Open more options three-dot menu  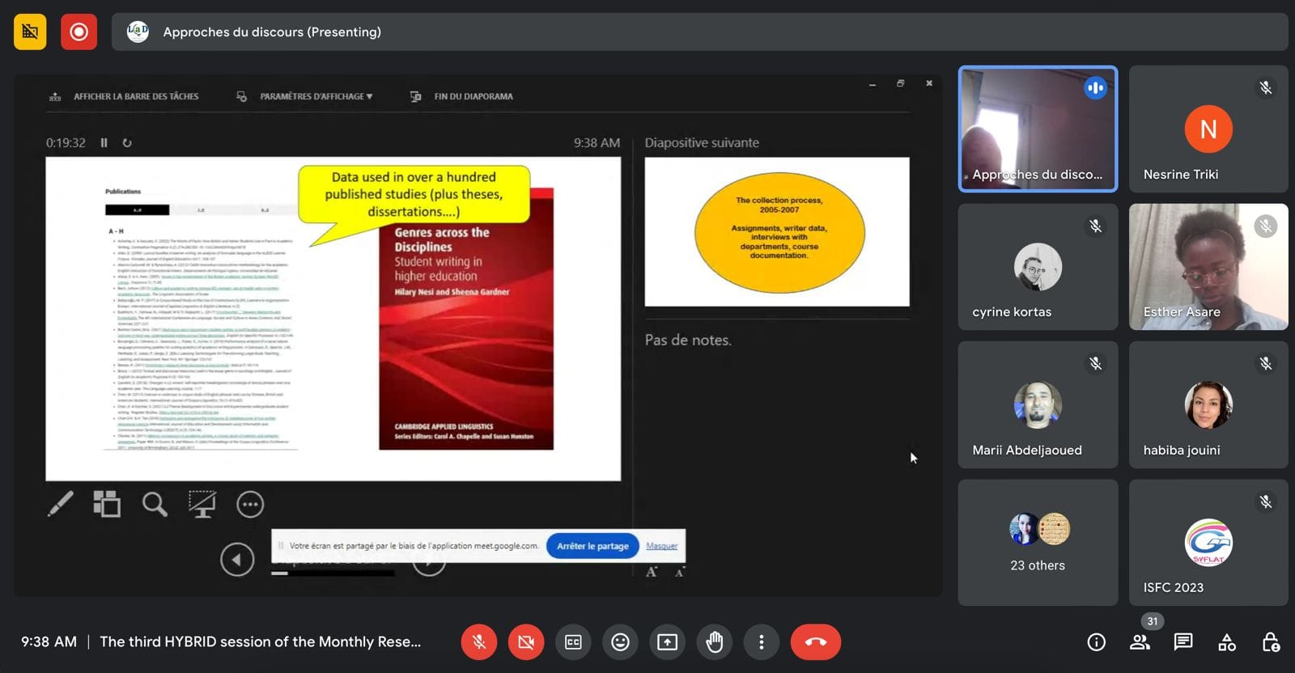click(x=761, y=642)
